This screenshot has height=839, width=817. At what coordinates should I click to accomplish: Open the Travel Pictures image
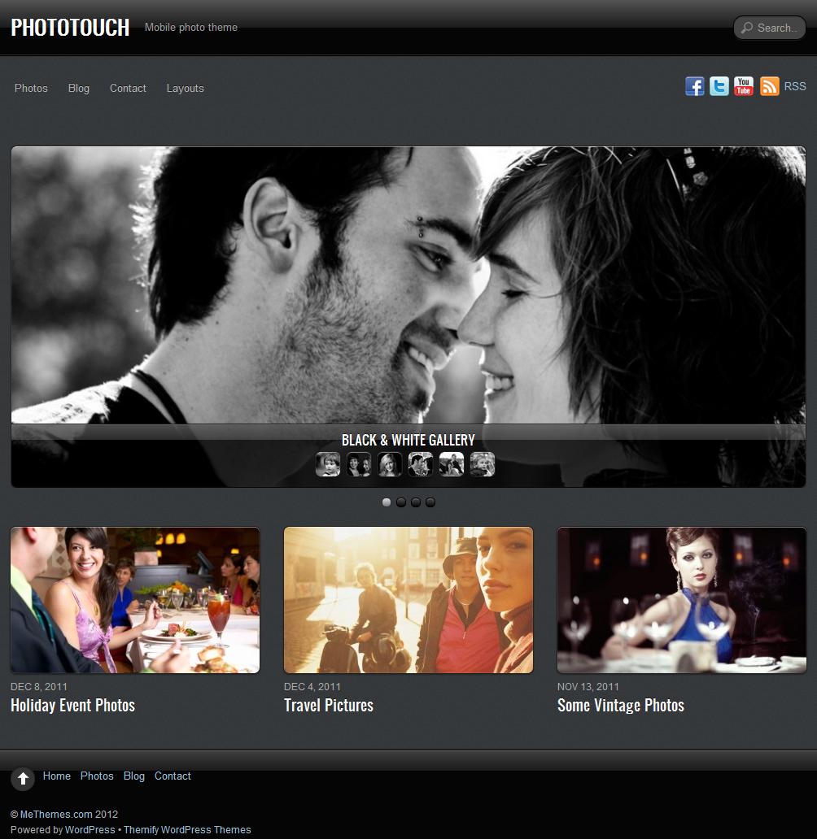pos(408,600)
